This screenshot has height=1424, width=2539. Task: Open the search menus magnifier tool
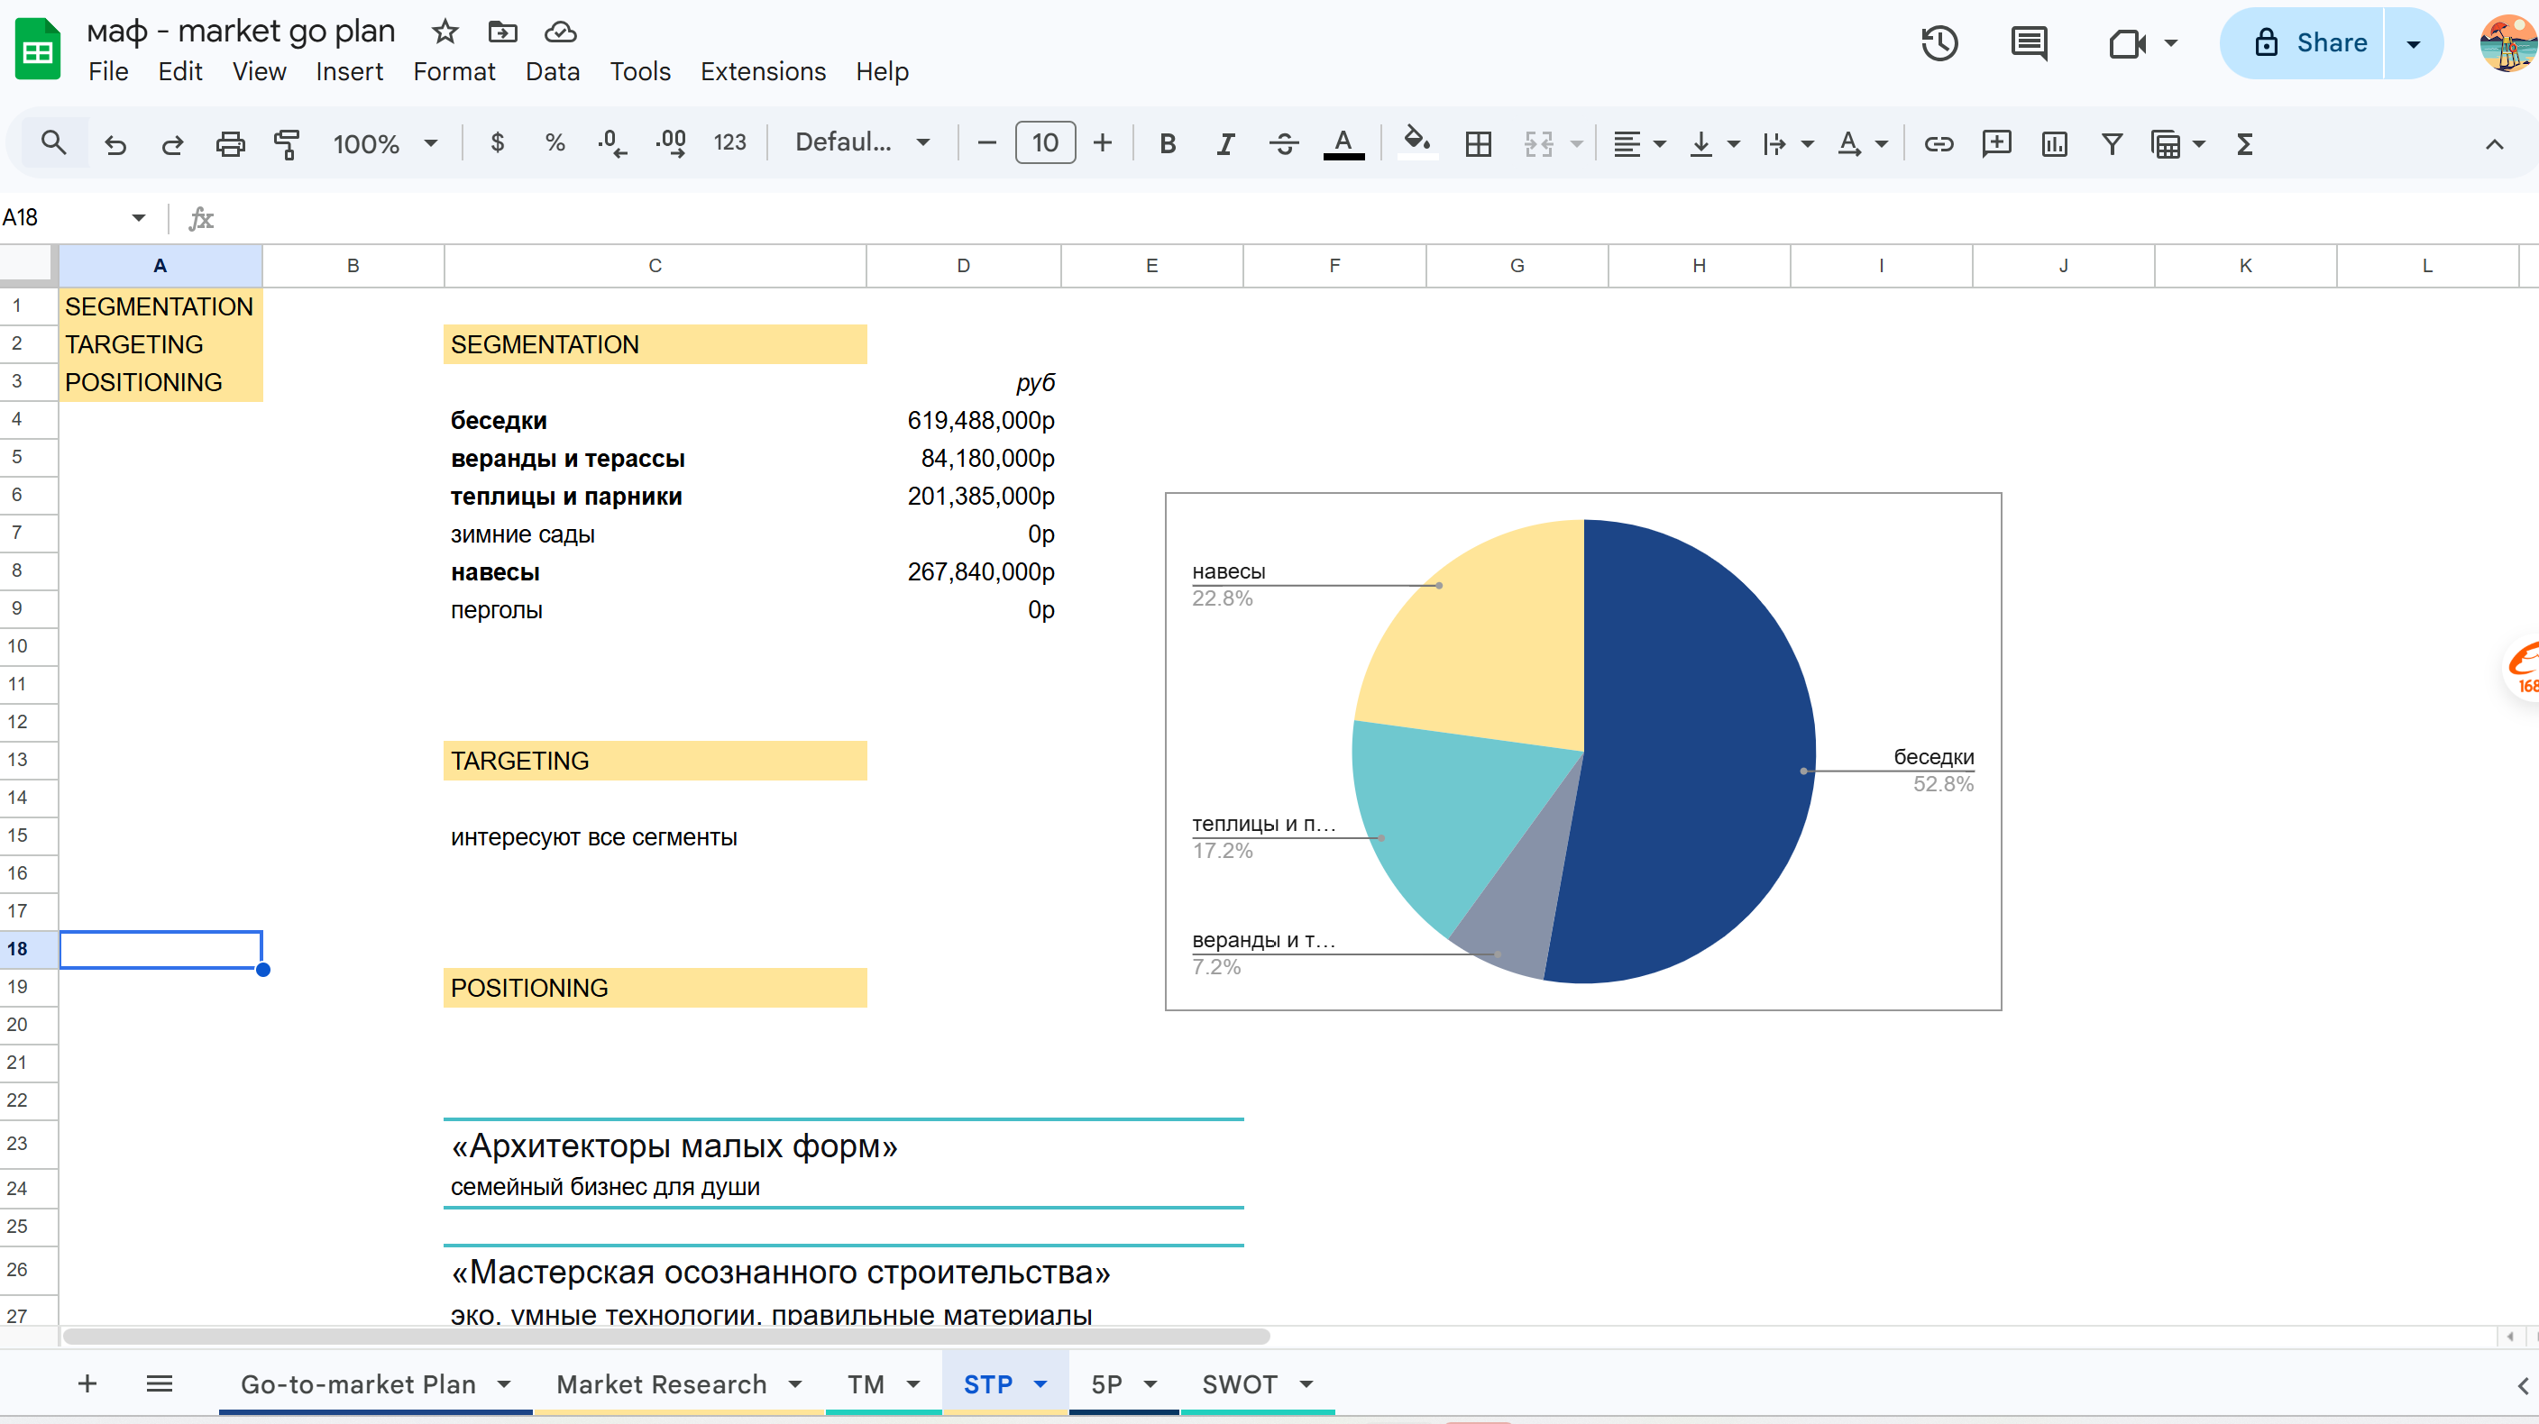tap(53, 144)
